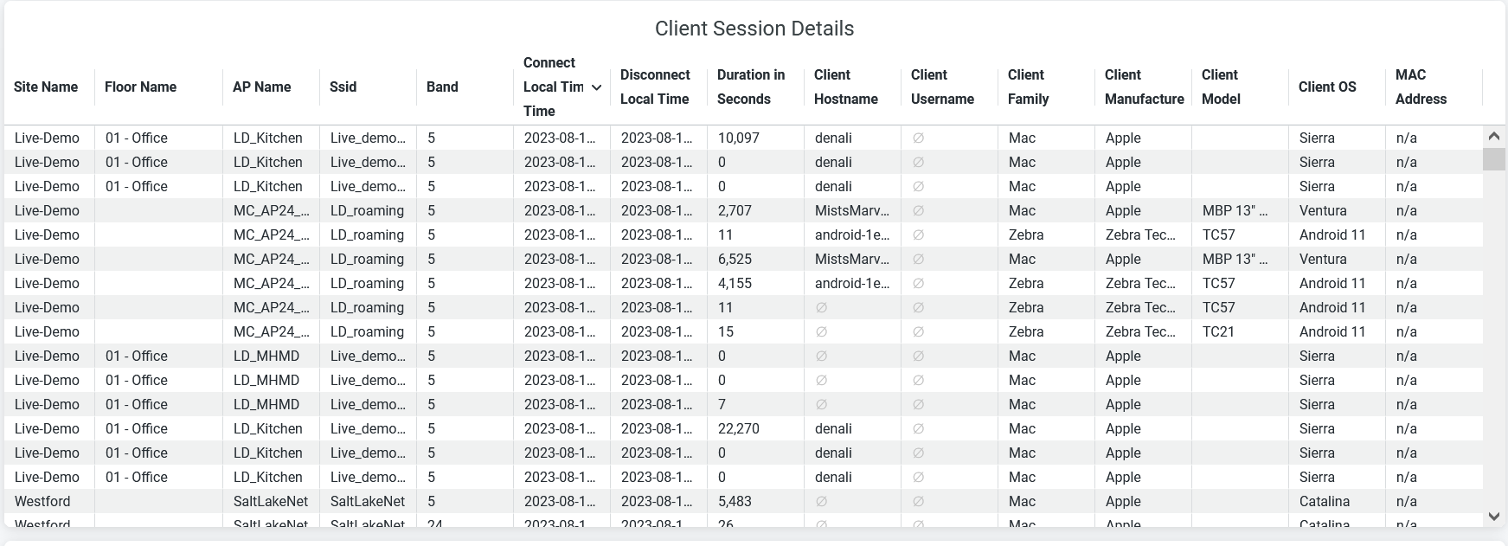Click the Client Username column header
This screenshot has height=546, width=1508.
942,87
